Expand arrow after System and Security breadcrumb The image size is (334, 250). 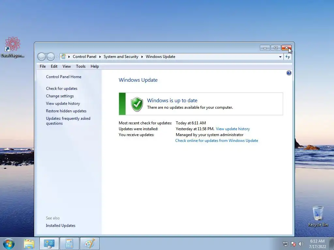pyautogui.click(x=142, y=57)
